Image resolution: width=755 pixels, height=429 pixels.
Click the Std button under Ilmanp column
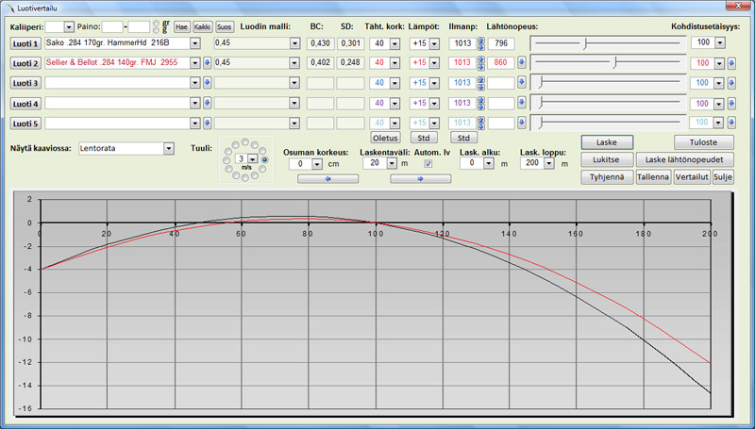click(x=463, y=138)
